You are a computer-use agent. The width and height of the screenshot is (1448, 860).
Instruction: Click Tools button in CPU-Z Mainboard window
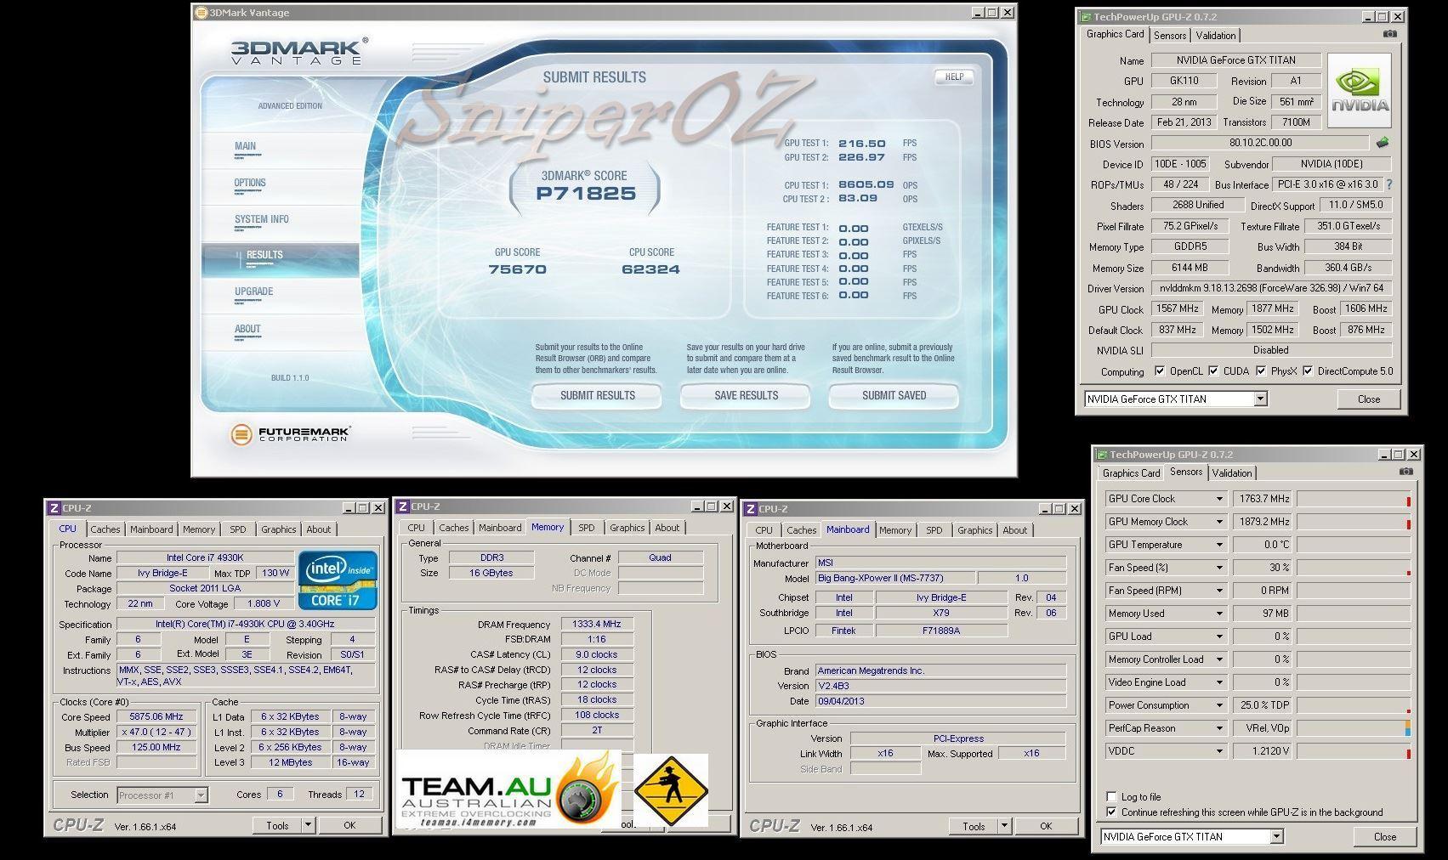pos(974,826)
